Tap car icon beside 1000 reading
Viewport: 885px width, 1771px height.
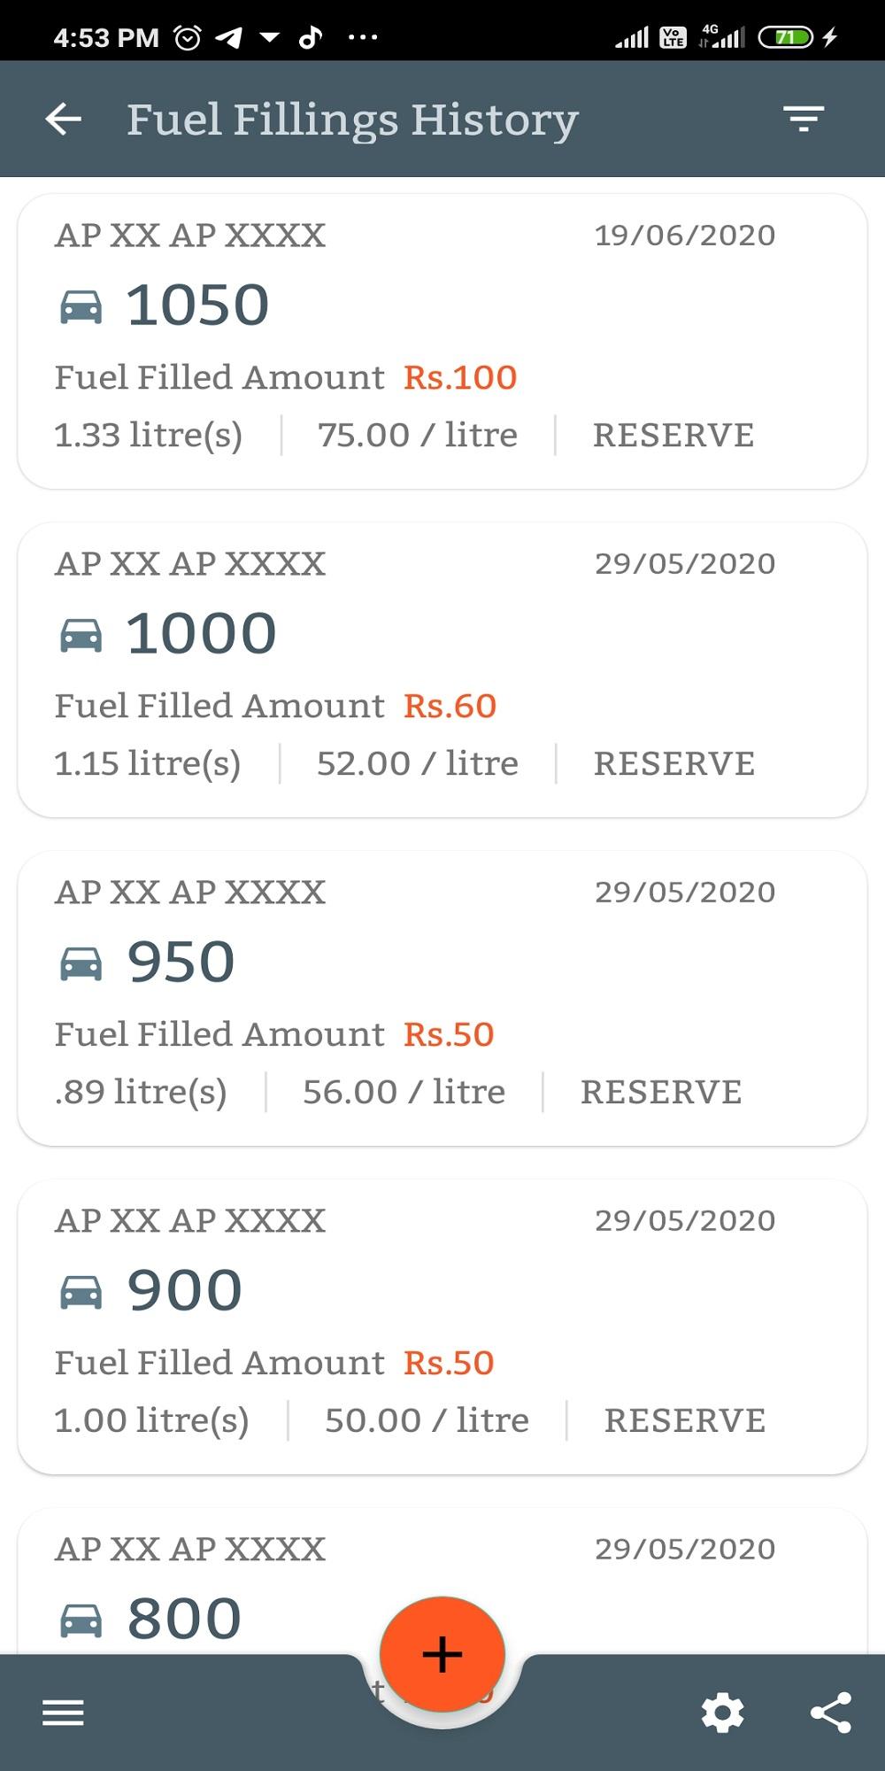(81, 635)
